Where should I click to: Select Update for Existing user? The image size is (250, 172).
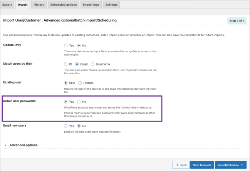(x=80, y=83)
